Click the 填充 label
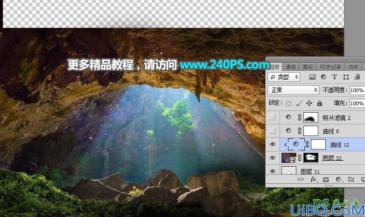 click(x=340, y=103)
